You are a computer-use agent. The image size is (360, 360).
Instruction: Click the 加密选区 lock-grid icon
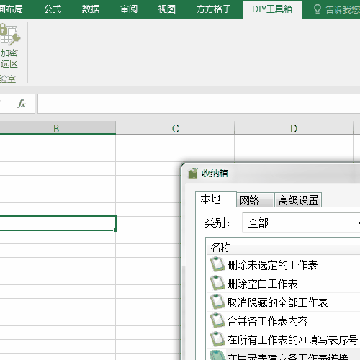[x=10, y=35]
